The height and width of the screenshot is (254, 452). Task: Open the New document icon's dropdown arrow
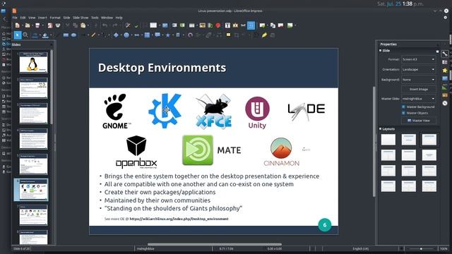point(22,25)
